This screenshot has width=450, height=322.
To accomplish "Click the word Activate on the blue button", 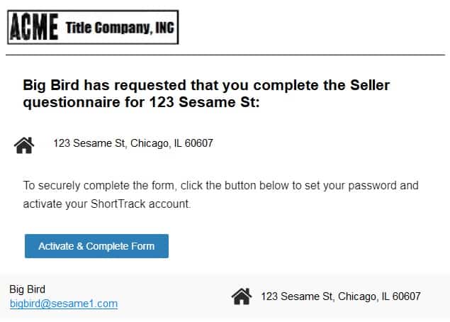I will (56, 246).
